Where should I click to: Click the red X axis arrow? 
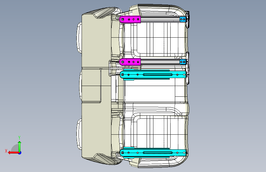13,153
